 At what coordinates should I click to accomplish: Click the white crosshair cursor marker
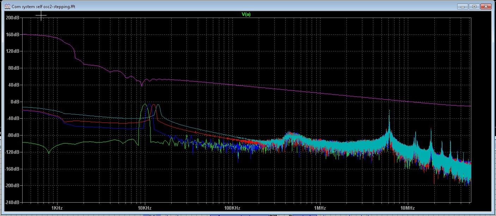(x=41, y=16)
